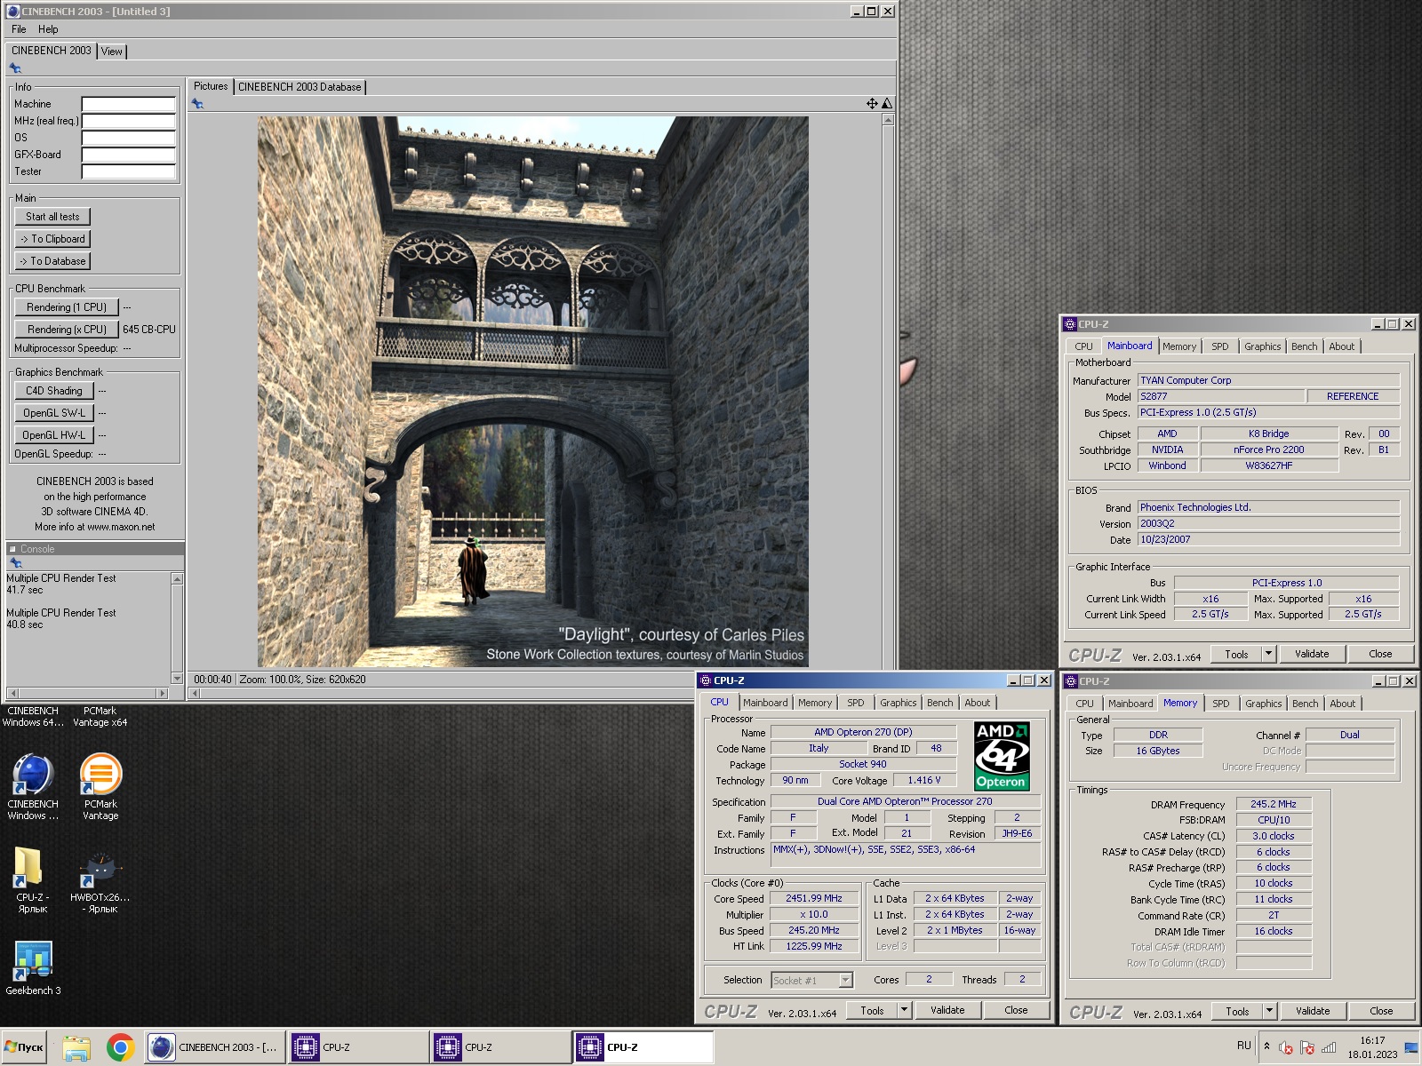Open Tools dropdown arrow in Mainboard CPU-Z window
This screenshot has width=1422, height=1066.
pos(1269,654)
